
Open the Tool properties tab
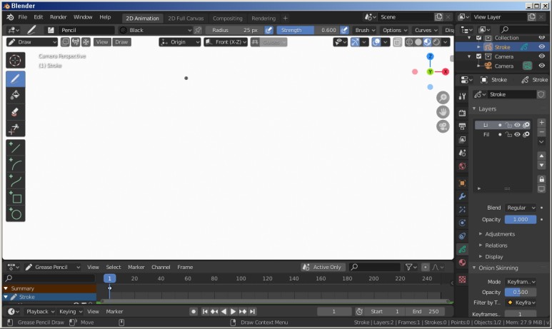pos(462,96)
